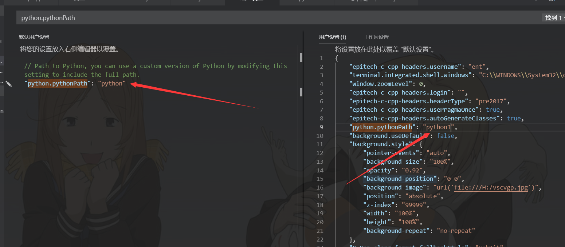Click the "python.pythonPath" key on line 9

(x=382, y=127)
